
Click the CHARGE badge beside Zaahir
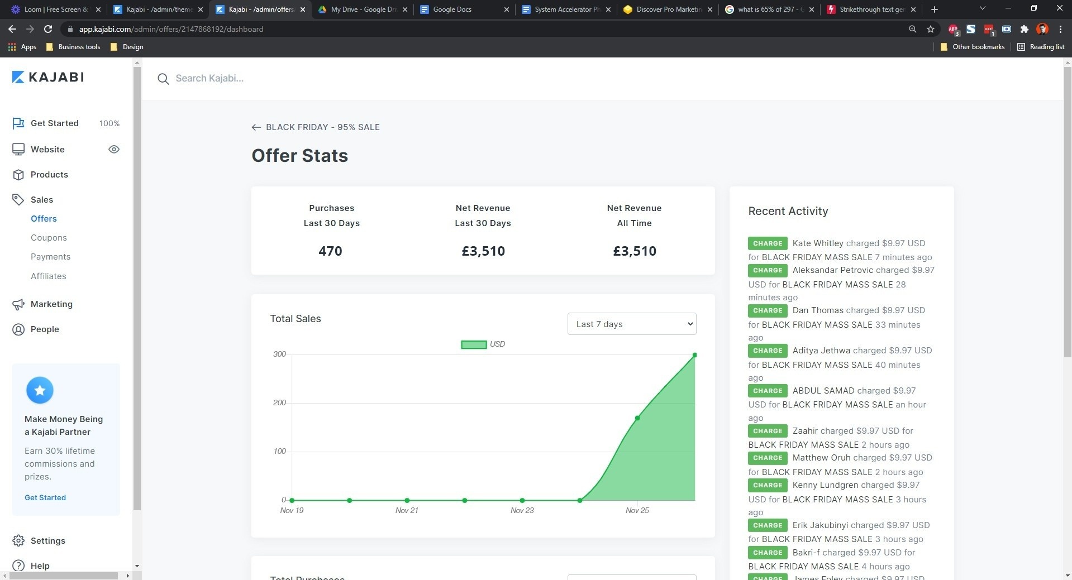pos(768,431)
